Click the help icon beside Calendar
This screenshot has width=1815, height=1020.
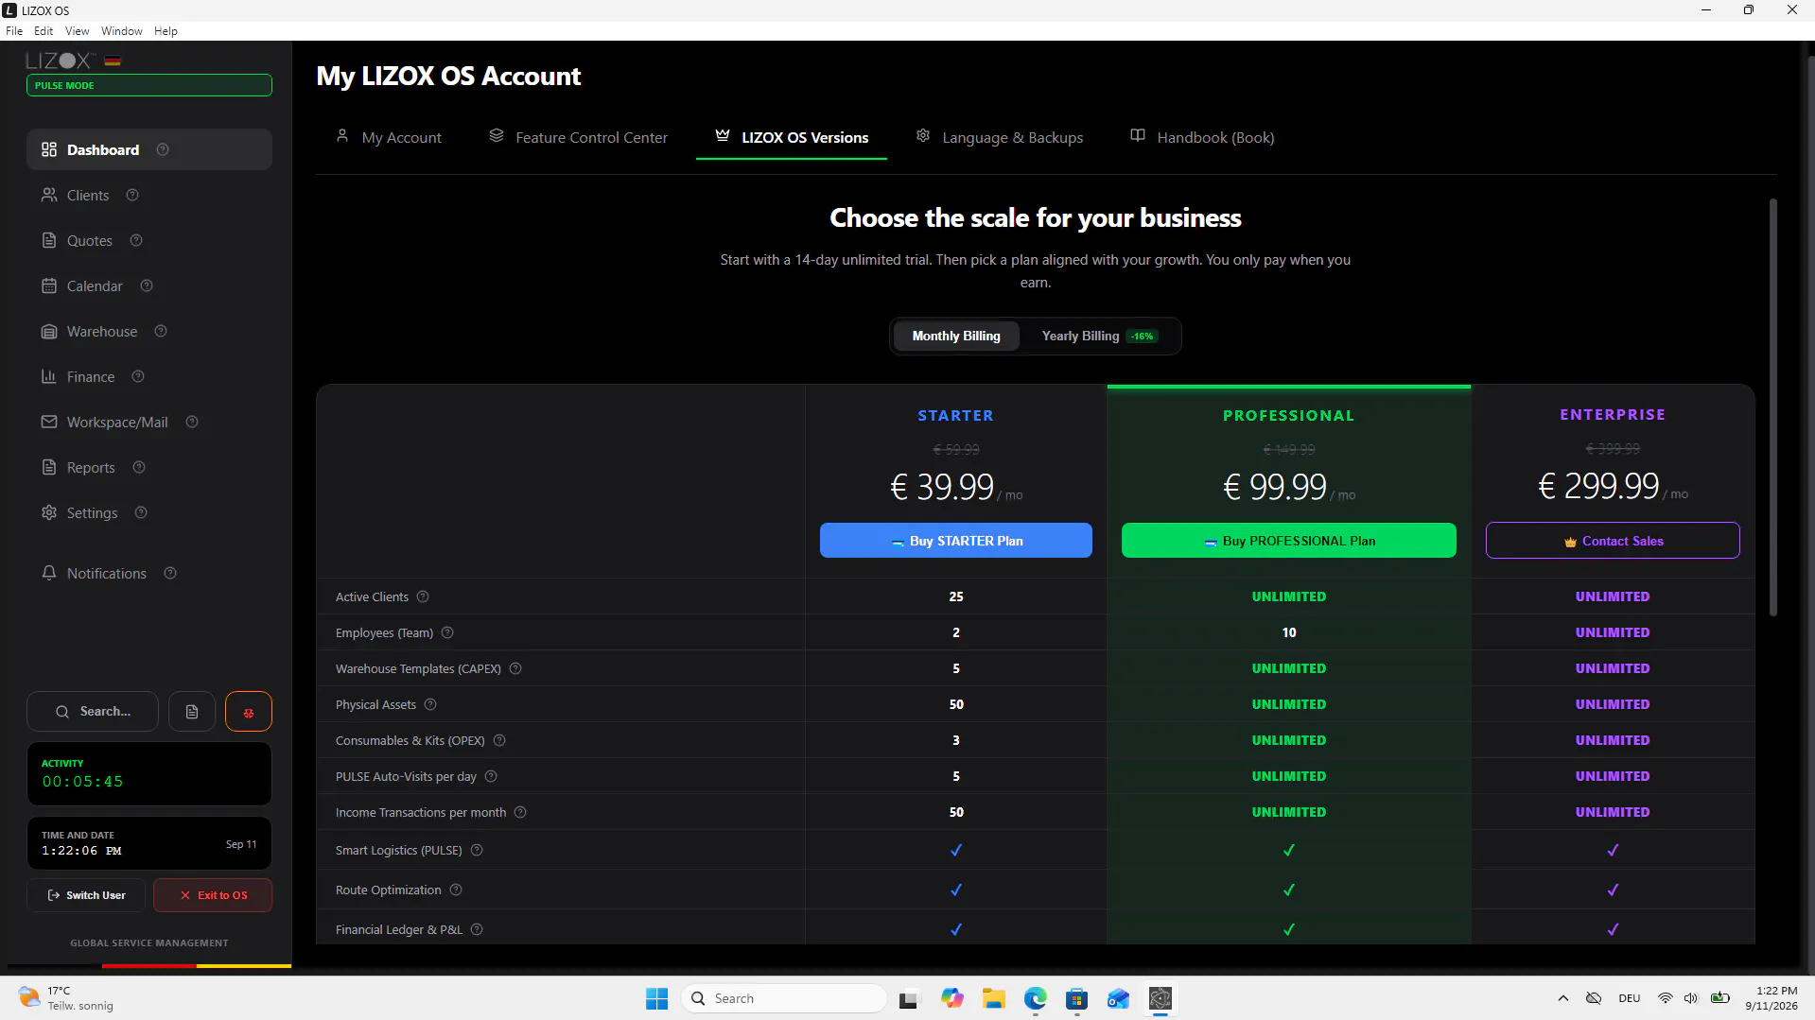[x=147, y=285]
